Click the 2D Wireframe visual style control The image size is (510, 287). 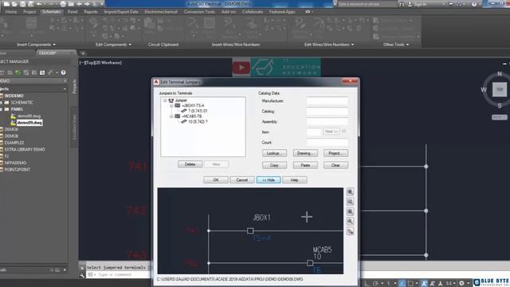(108, 62)
